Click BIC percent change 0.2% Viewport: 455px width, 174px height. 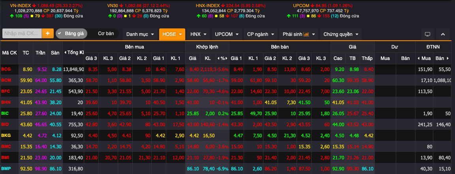[223, 113]
